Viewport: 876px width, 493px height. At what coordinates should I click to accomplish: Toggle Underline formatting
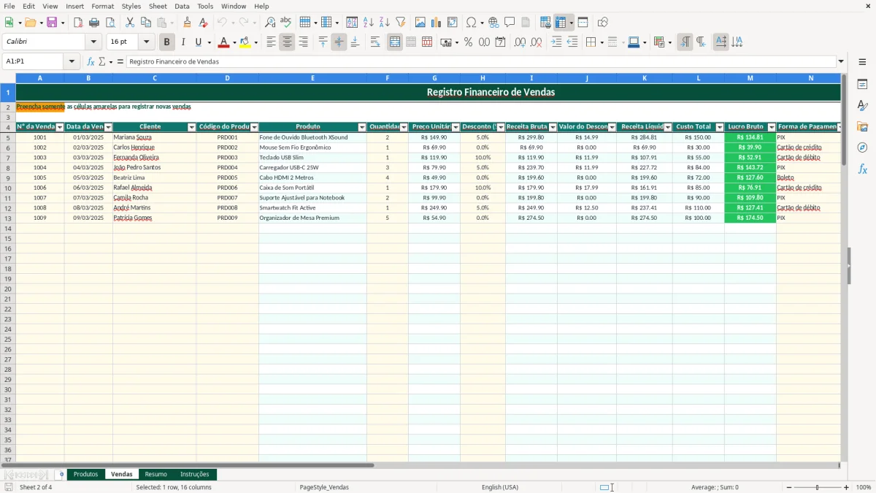(x=198, y=42)
